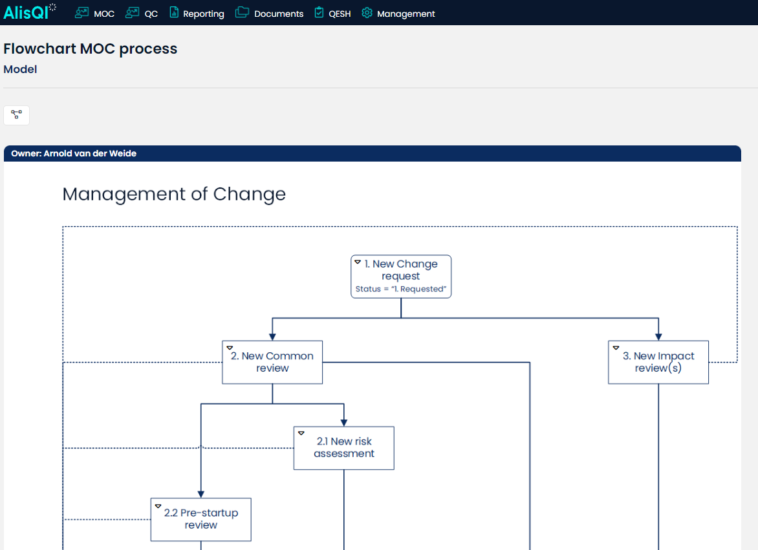Open the MOC menu
758x550 pixels.
click(104, 13)
